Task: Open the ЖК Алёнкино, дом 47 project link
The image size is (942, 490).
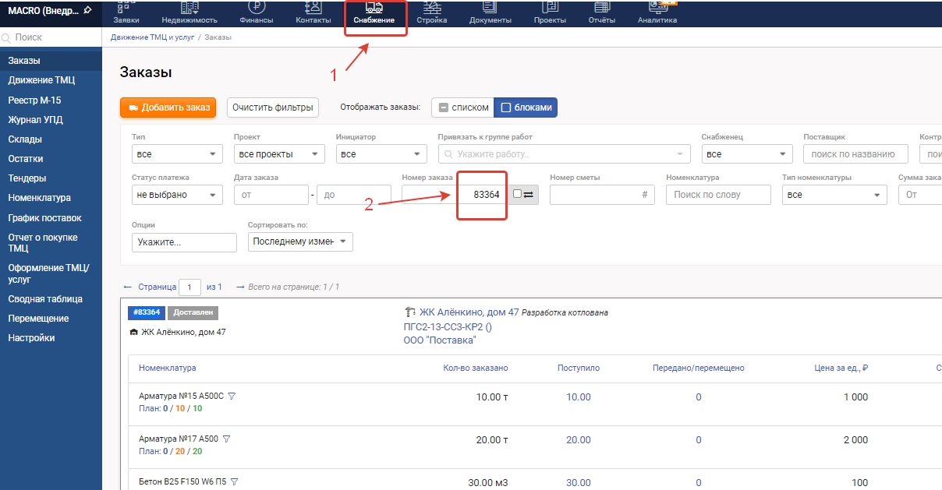Action: coord(469,312)
